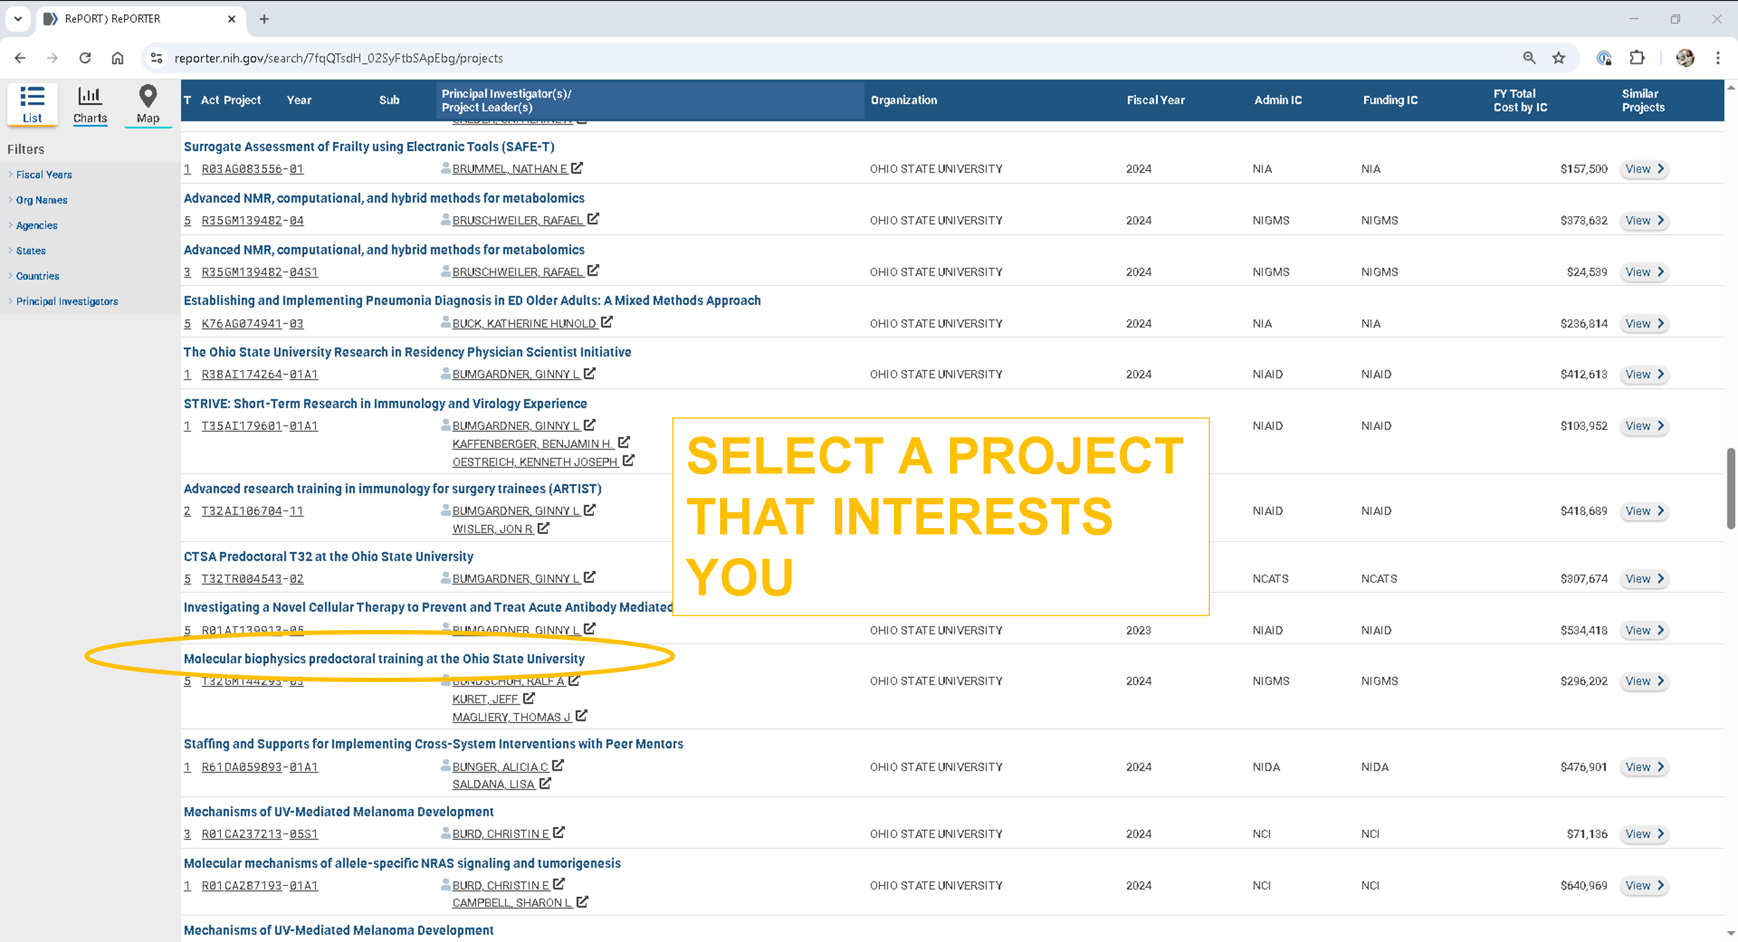
Task: Bookmark this page with the star icon
Action: [1559, 58]
